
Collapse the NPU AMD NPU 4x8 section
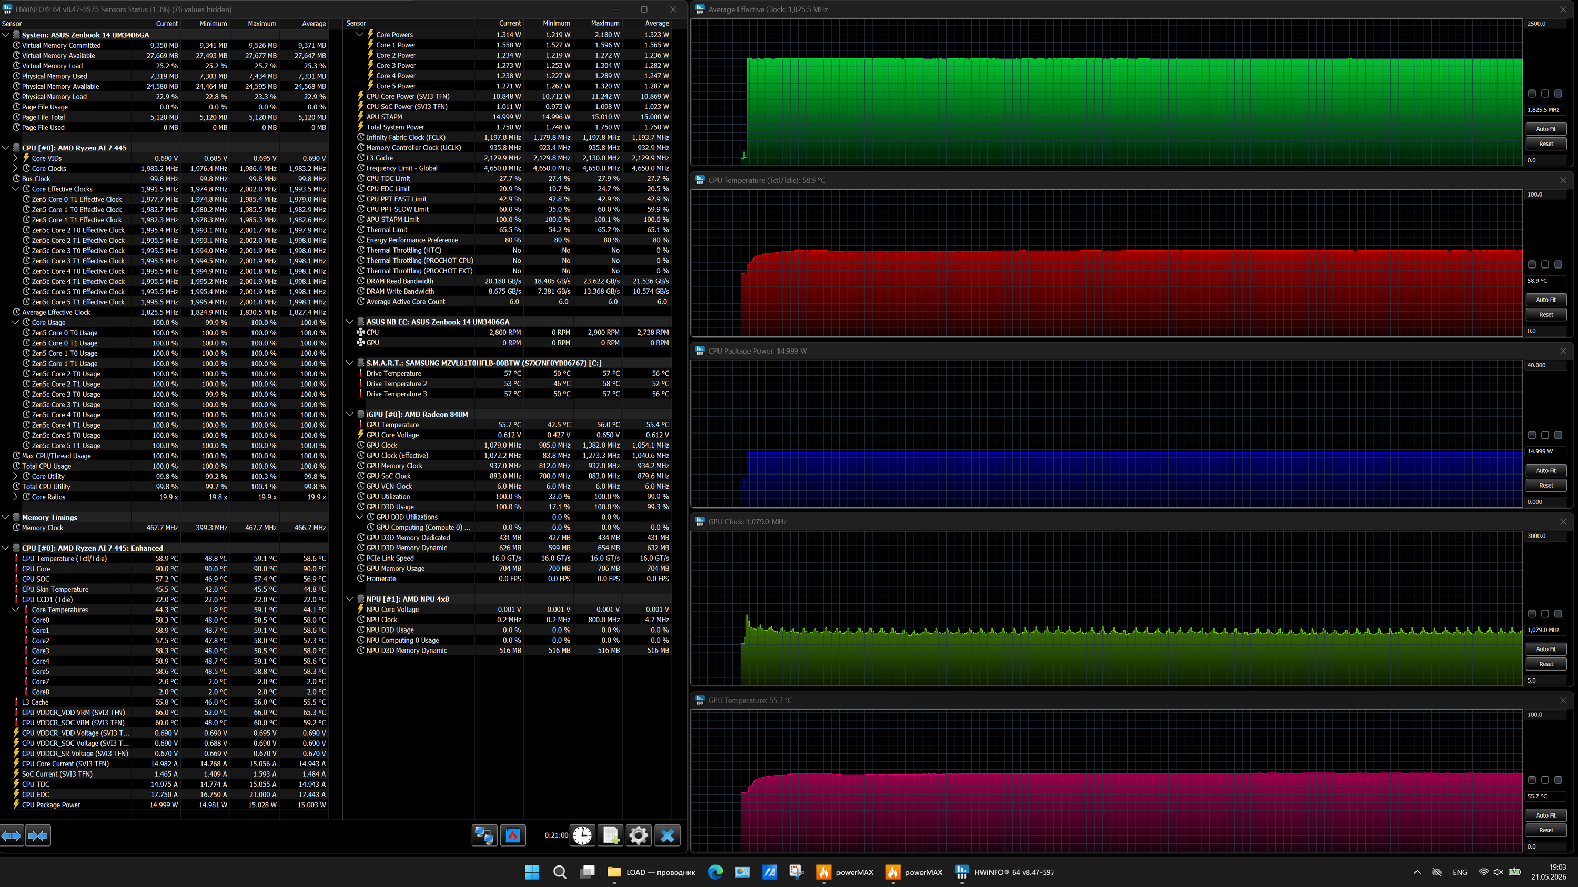(x=350, y=599)
